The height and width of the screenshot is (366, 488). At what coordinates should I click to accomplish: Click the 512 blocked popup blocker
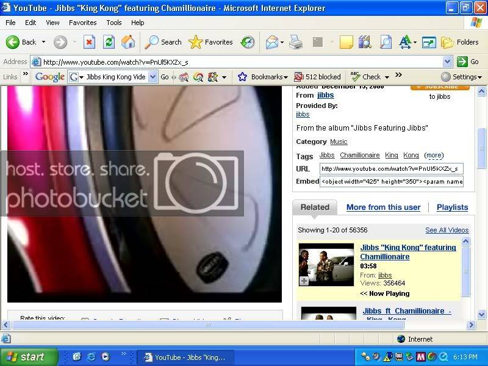click(317, 77)
